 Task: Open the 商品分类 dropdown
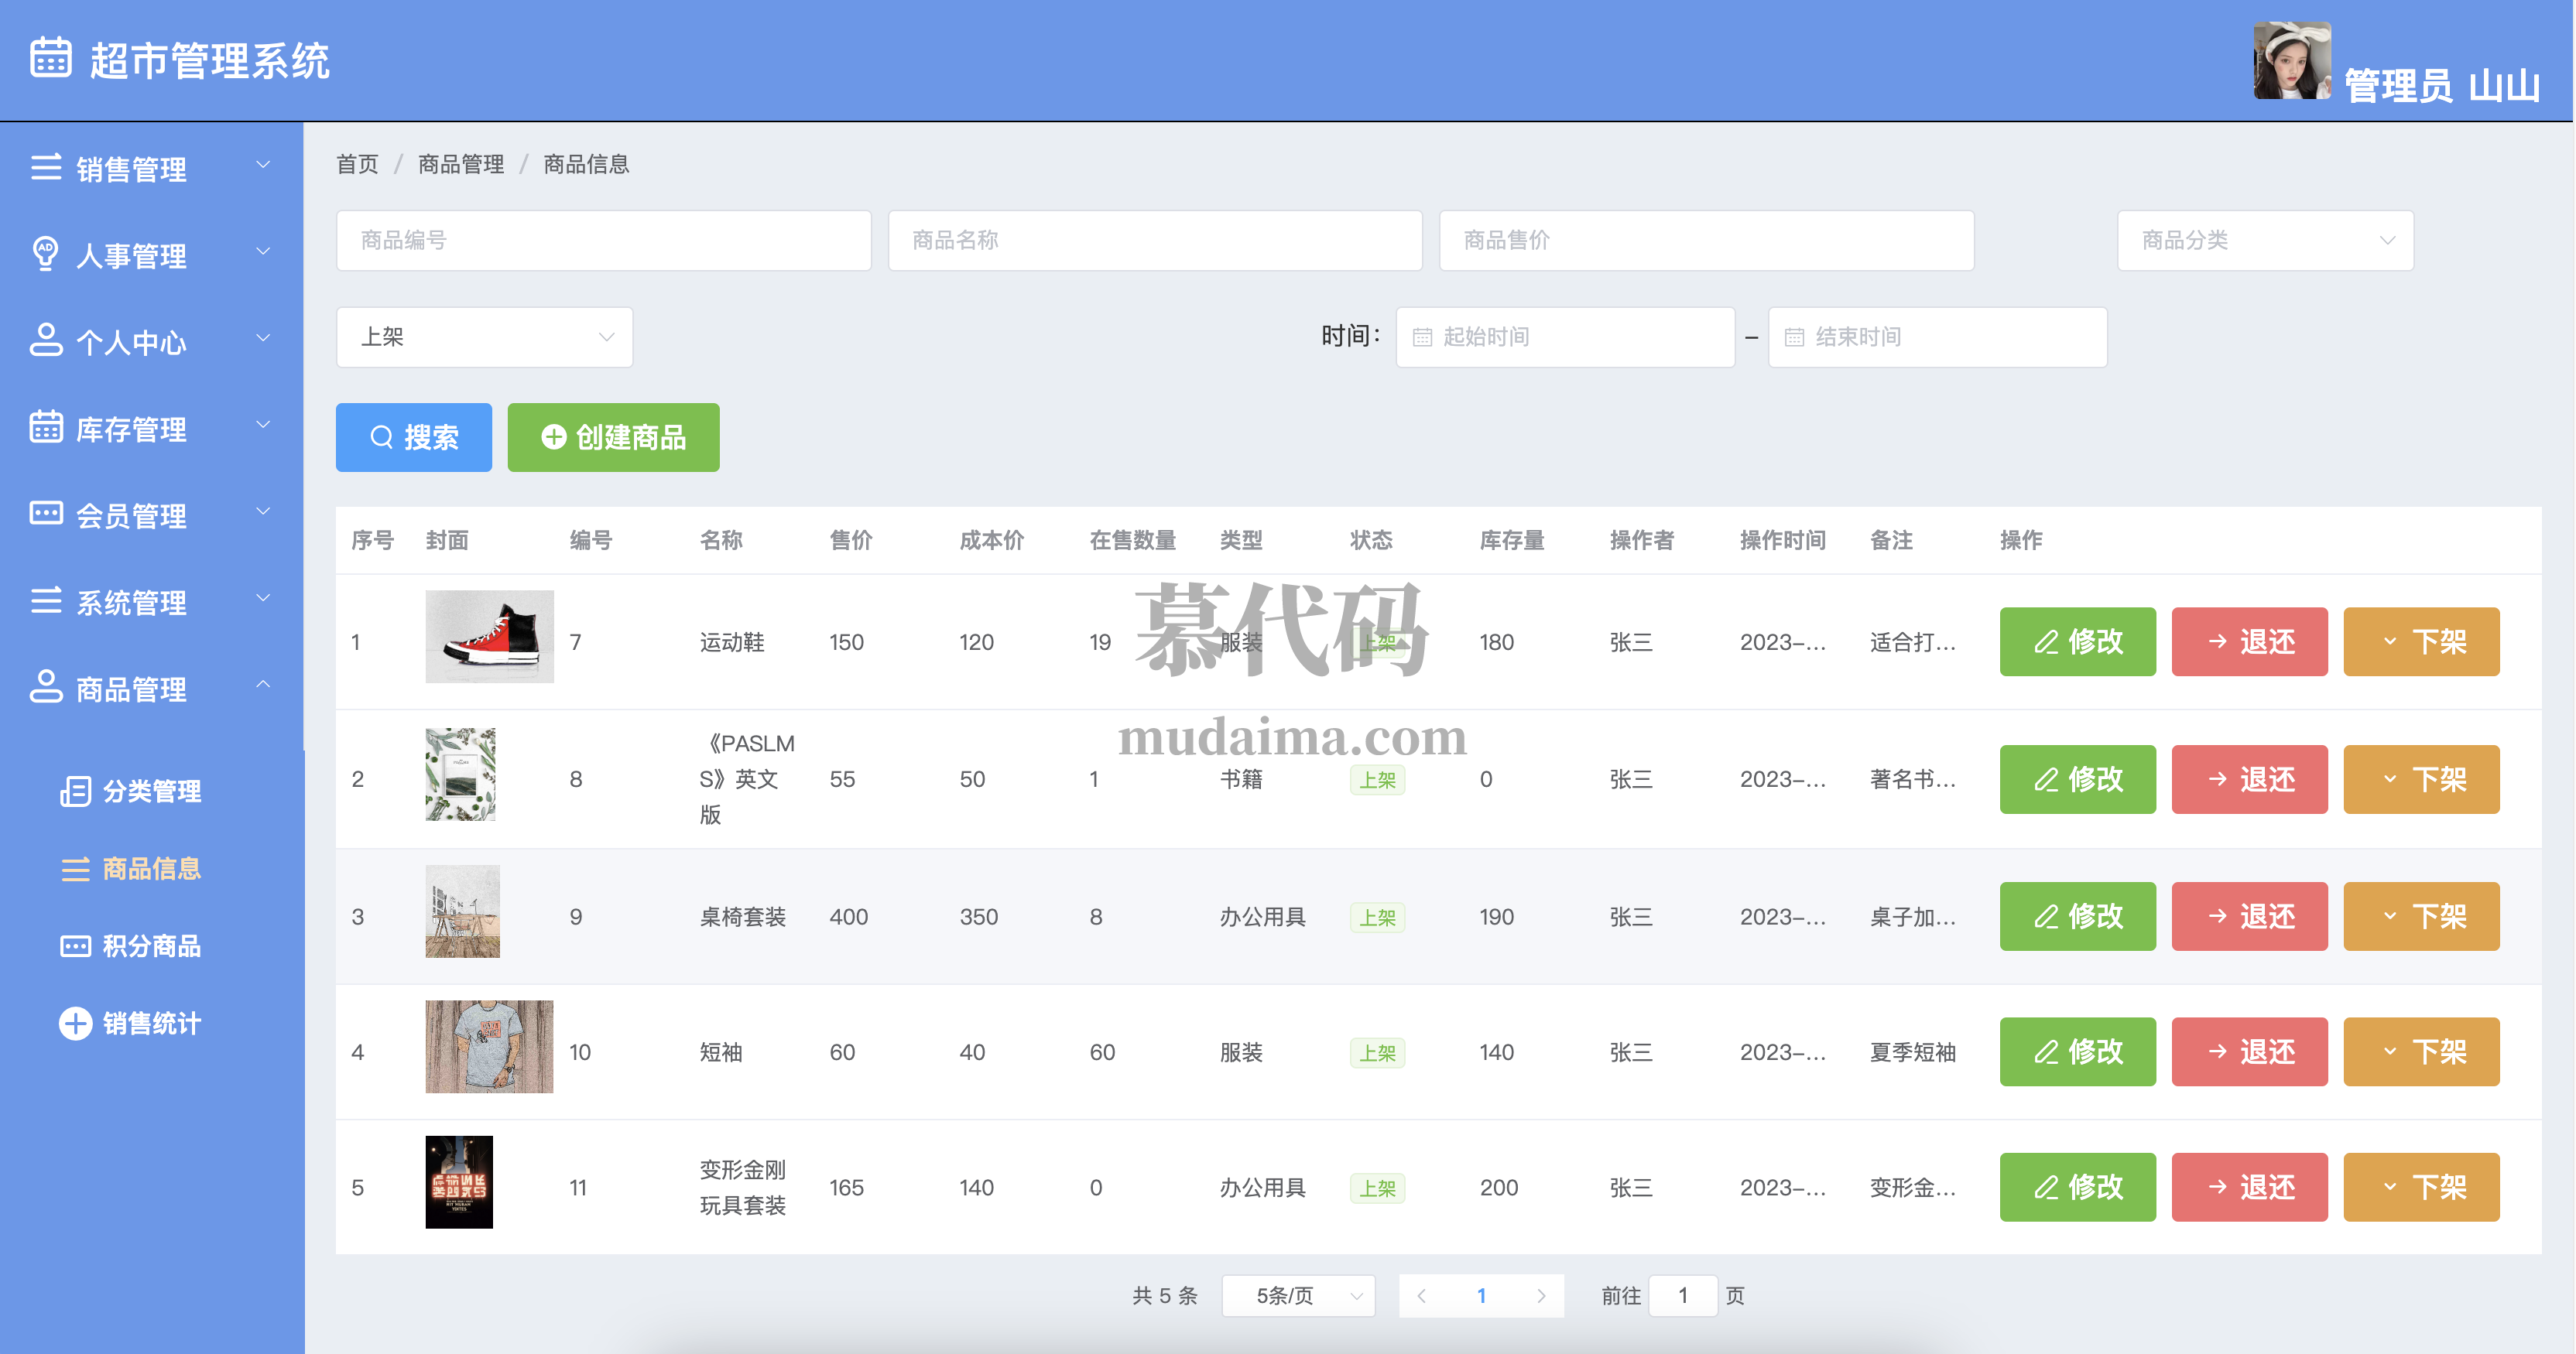point(2264,240)
